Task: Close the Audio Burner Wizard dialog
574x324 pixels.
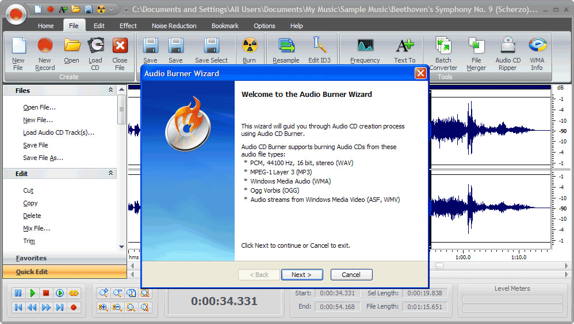Action: pyautogui.click(x=420, y=73)
